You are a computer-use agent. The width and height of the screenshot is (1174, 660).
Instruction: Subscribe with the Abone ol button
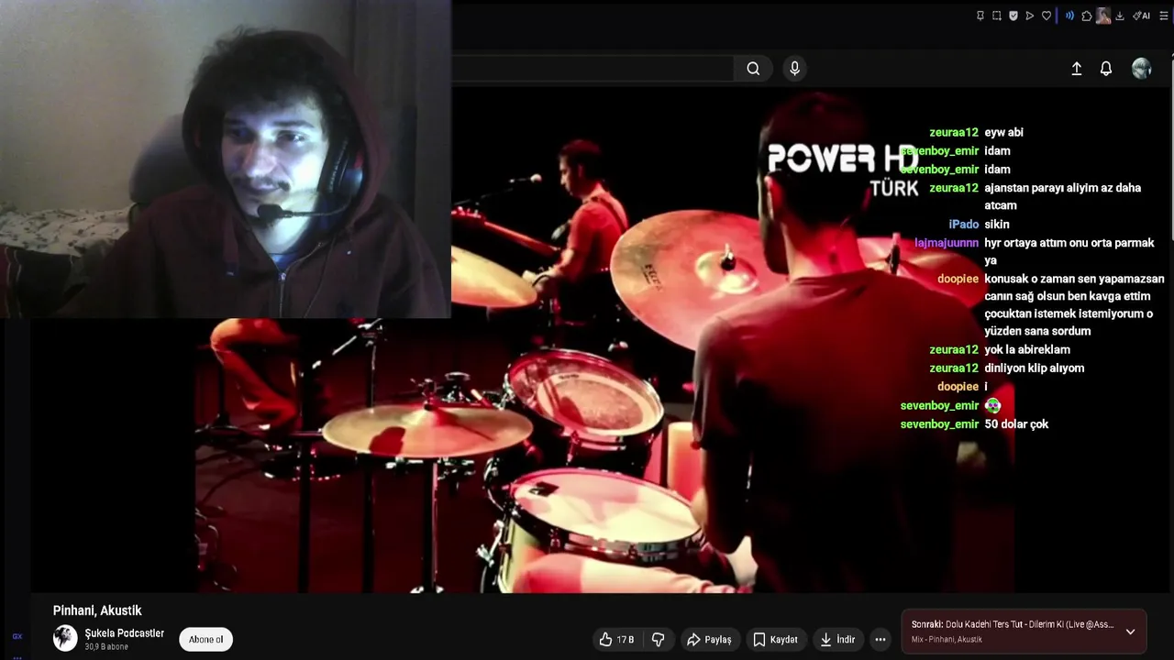[x=205, y=640]
